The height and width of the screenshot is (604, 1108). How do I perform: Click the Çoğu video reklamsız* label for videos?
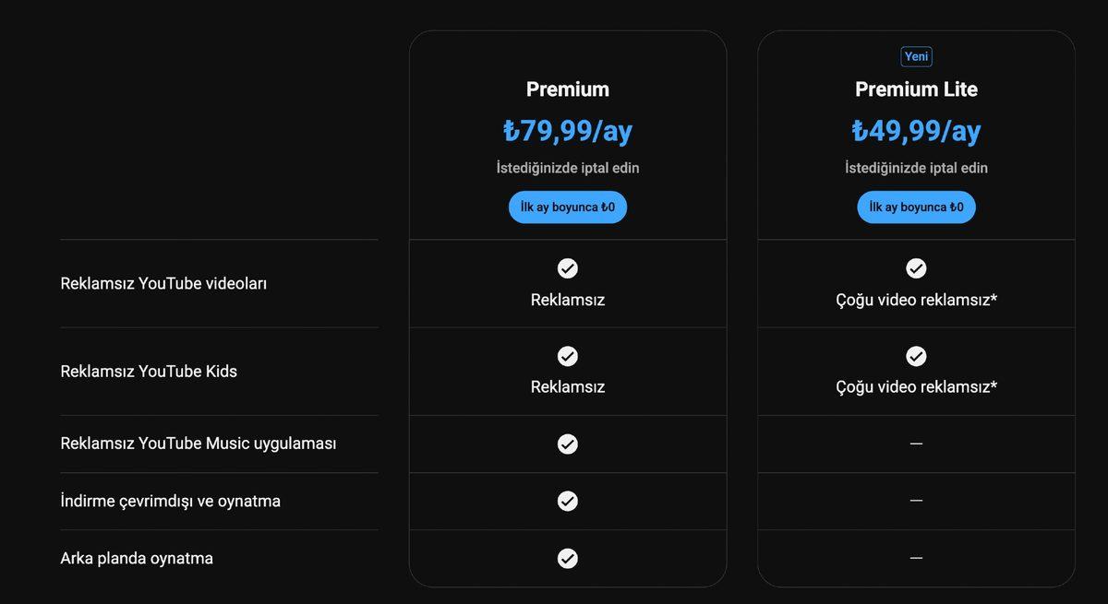coord(916,300)
